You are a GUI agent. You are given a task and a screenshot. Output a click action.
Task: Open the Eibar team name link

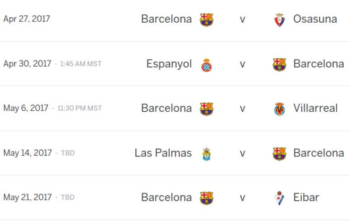click(x=307, y=198)
